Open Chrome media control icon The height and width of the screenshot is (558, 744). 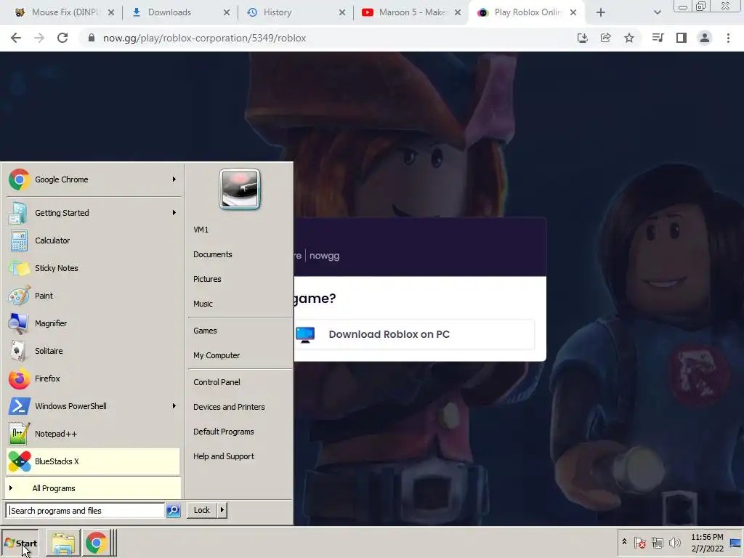click(658, 38)
